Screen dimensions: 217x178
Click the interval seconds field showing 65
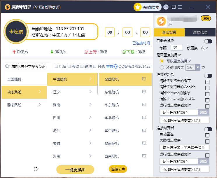click(x=176, y=48)
